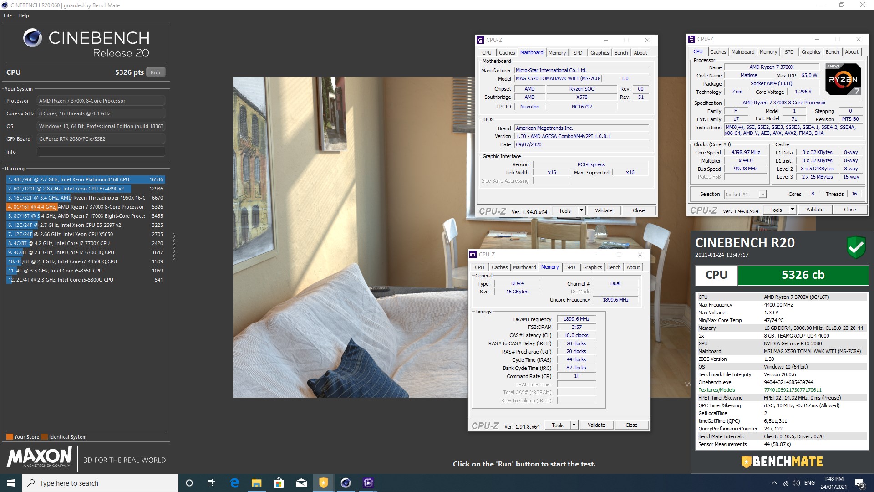Launch Microsoft Edge from taskbar
874x492 pixels.
(x=234, y=483)
